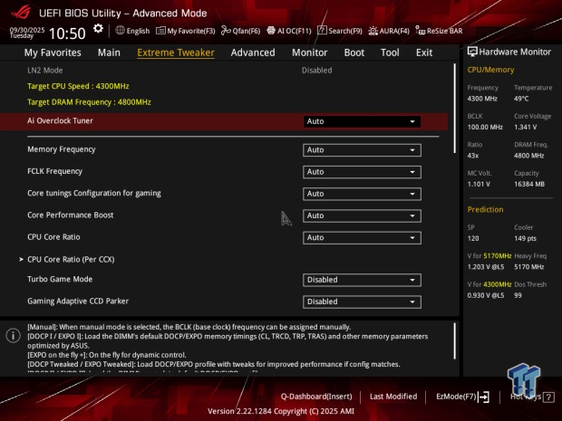The image size is (562, 421).
Task: Switch to the Main tab
Action: (109, 53)
